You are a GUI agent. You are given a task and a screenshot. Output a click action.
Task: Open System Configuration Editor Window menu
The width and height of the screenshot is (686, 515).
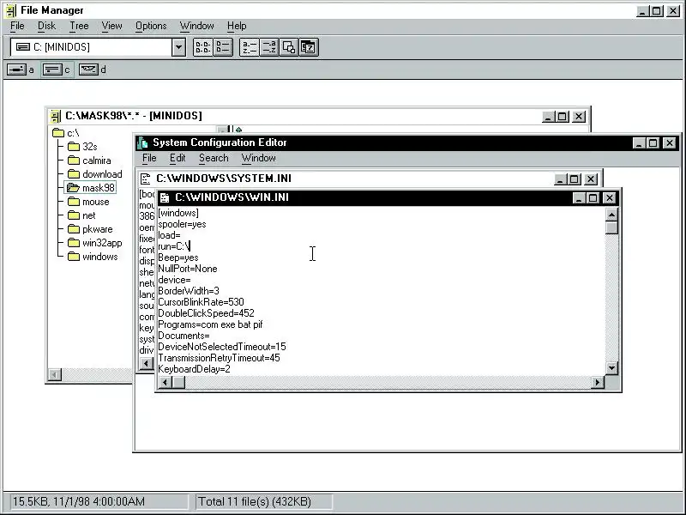click(259, 158)
